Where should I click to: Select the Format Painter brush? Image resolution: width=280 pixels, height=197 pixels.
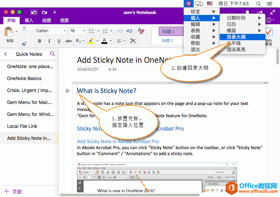tap(24, 44)
